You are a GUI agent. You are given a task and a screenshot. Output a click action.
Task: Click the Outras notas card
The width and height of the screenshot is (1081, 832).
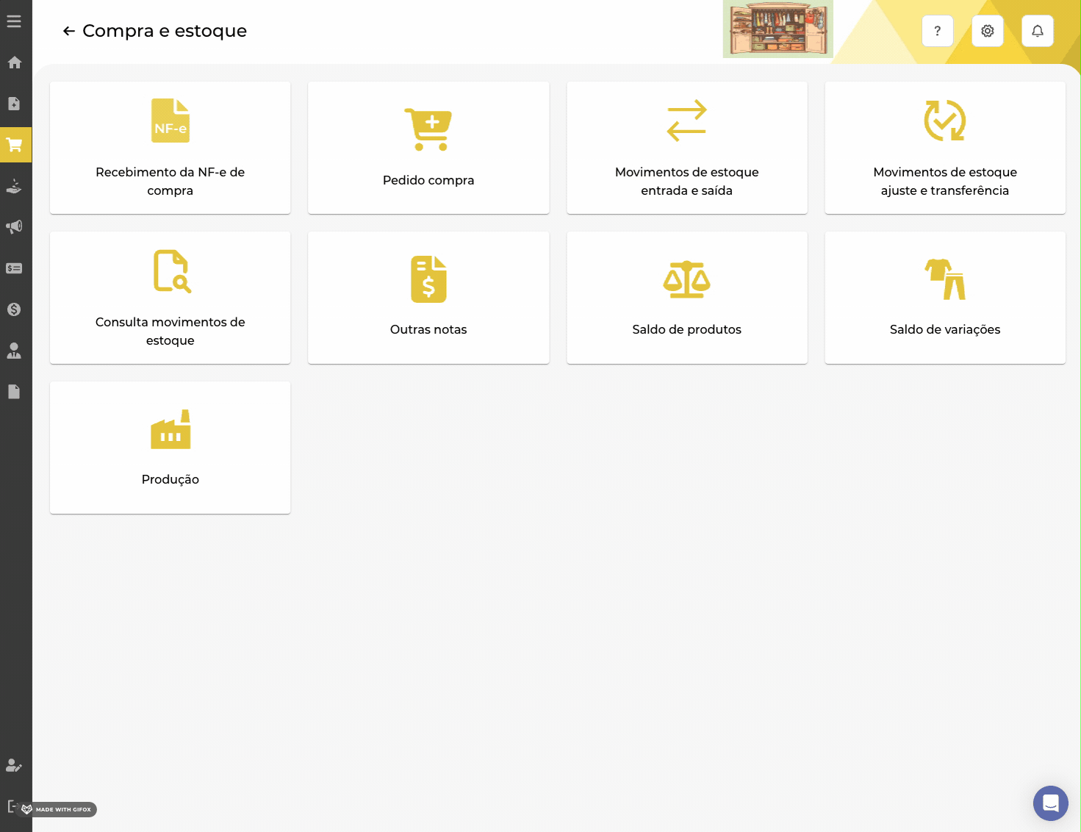(x=428, y=298)
